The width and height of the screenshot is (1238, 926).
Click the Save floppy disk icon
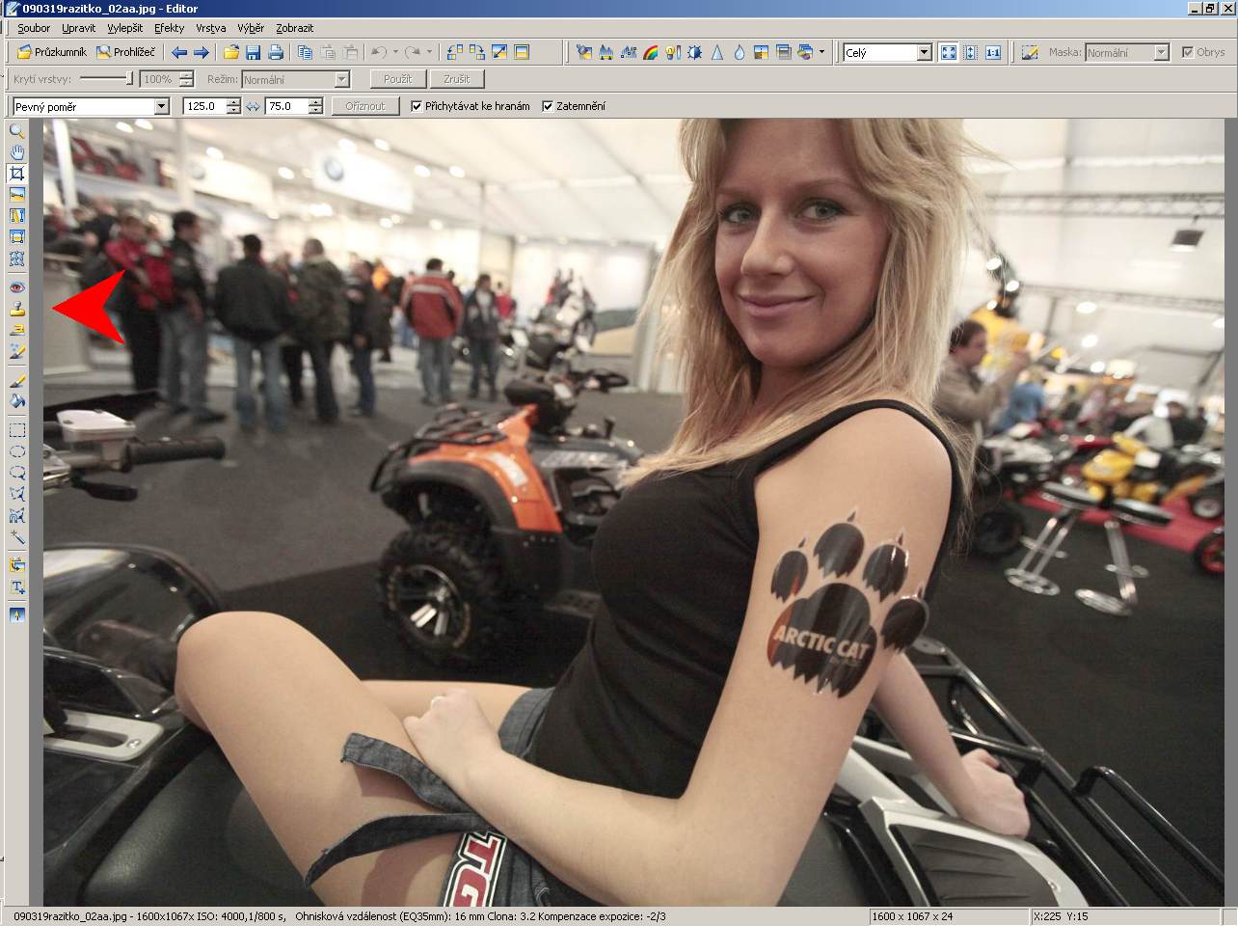point(254,53)
